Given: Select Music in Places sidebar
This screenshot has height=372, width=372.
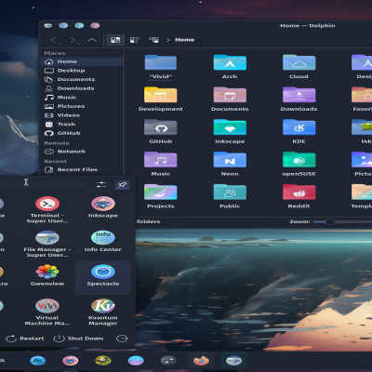Looking at the screenshot, I should point(82,98).
